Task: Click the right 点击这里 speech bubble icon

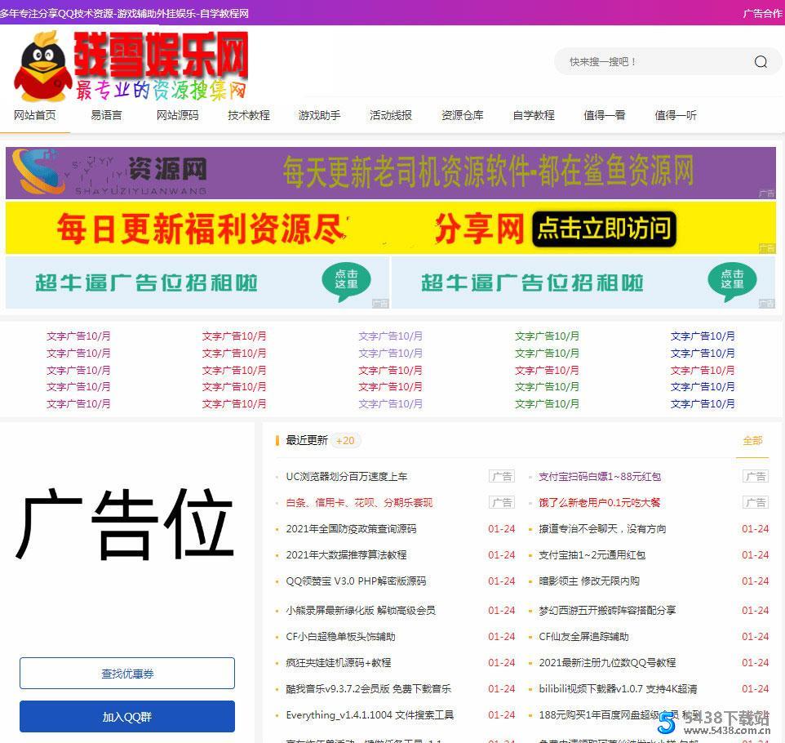Action: tap(733, 282)
